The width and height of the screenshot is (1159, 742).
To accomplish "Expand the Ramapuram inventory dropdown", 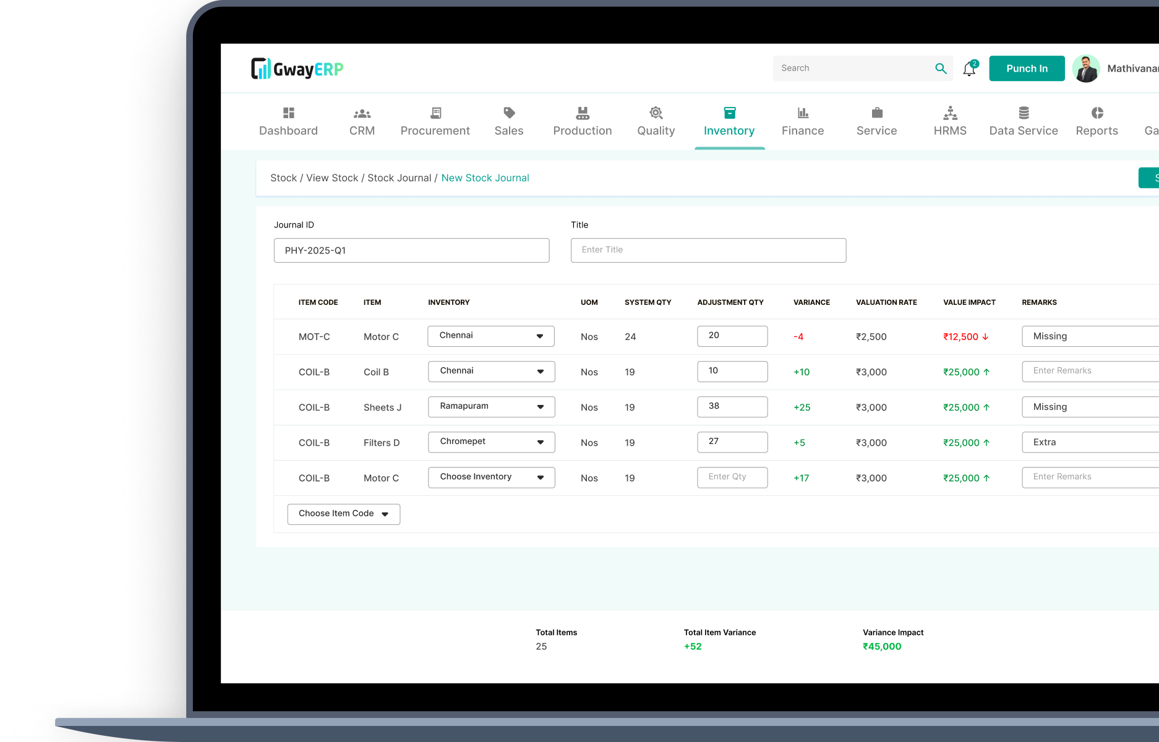I will [x=491, y=407].
